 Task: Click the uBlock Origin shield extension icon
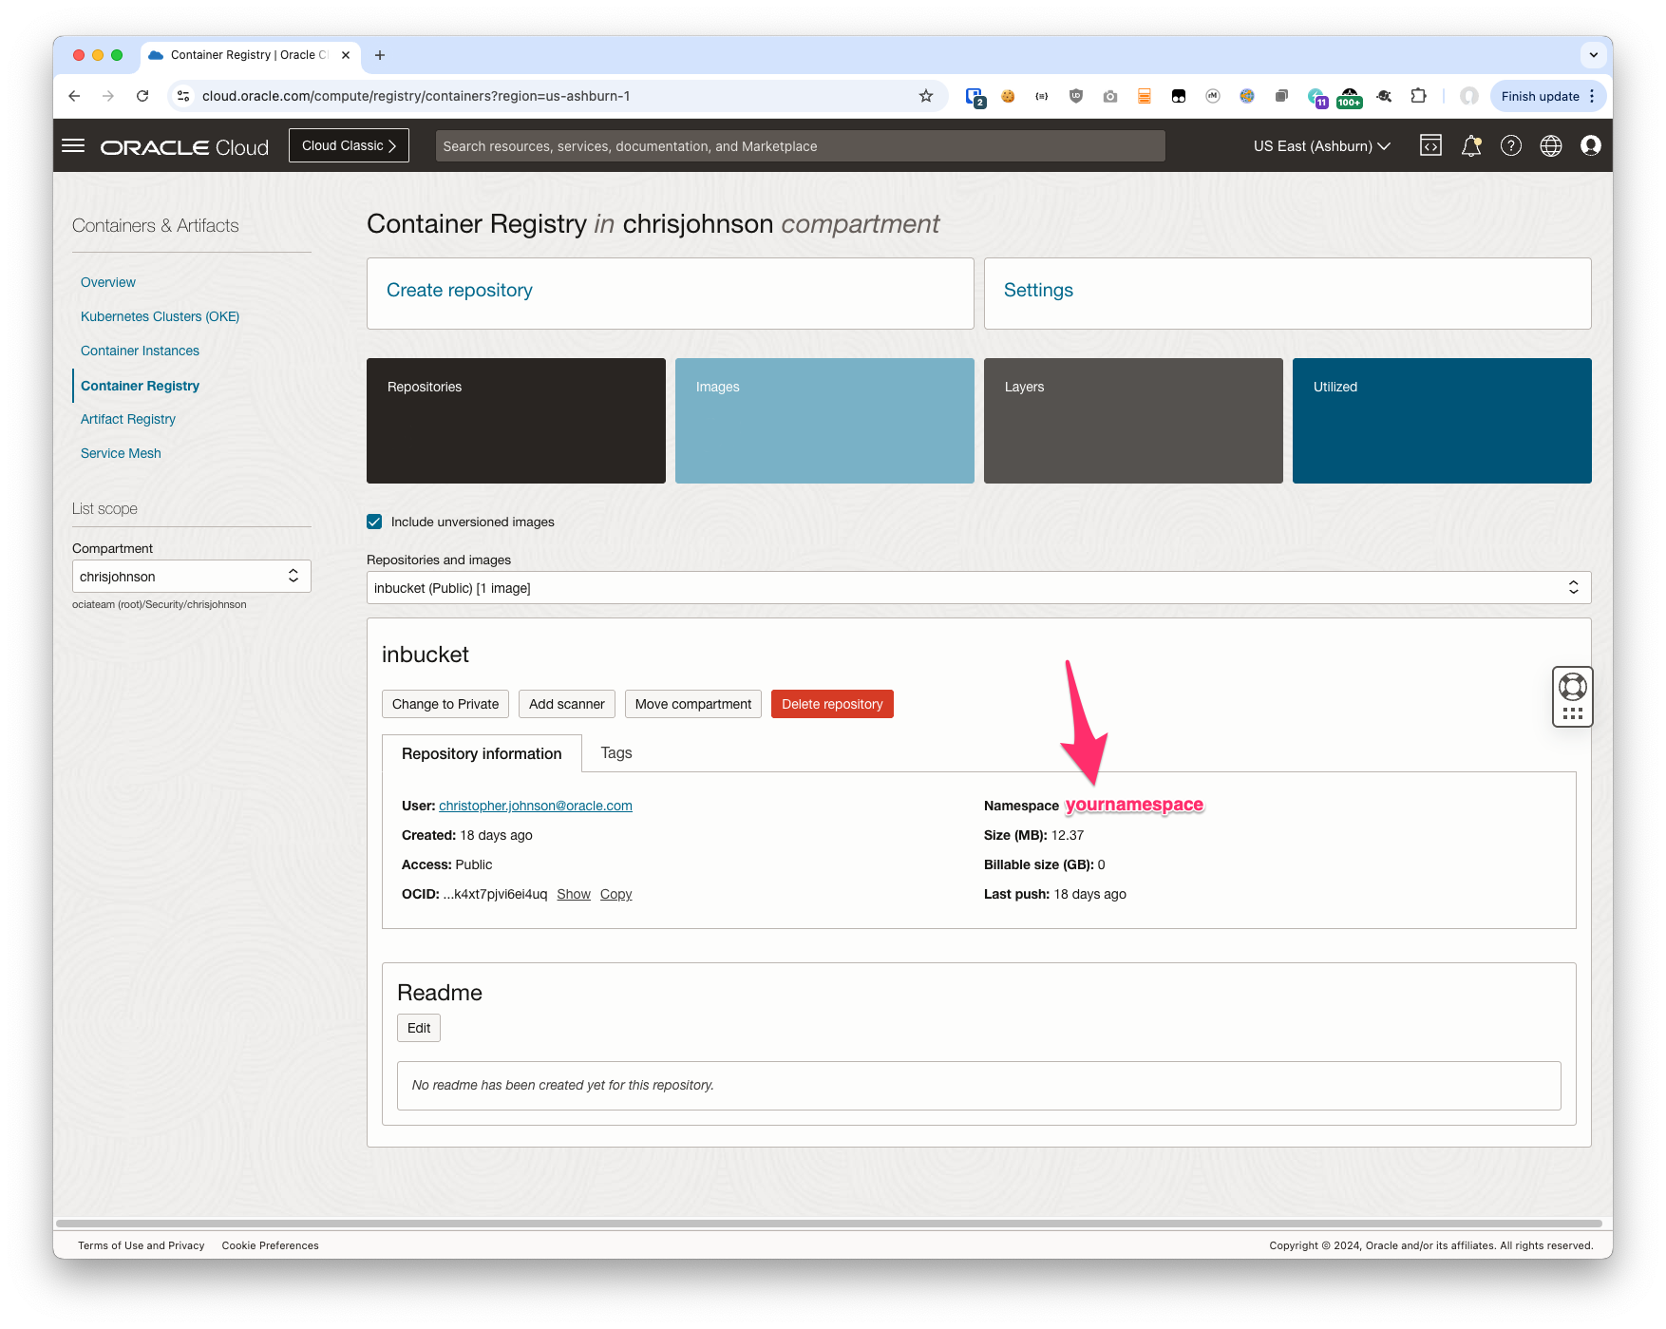(x=1075, y=96)
